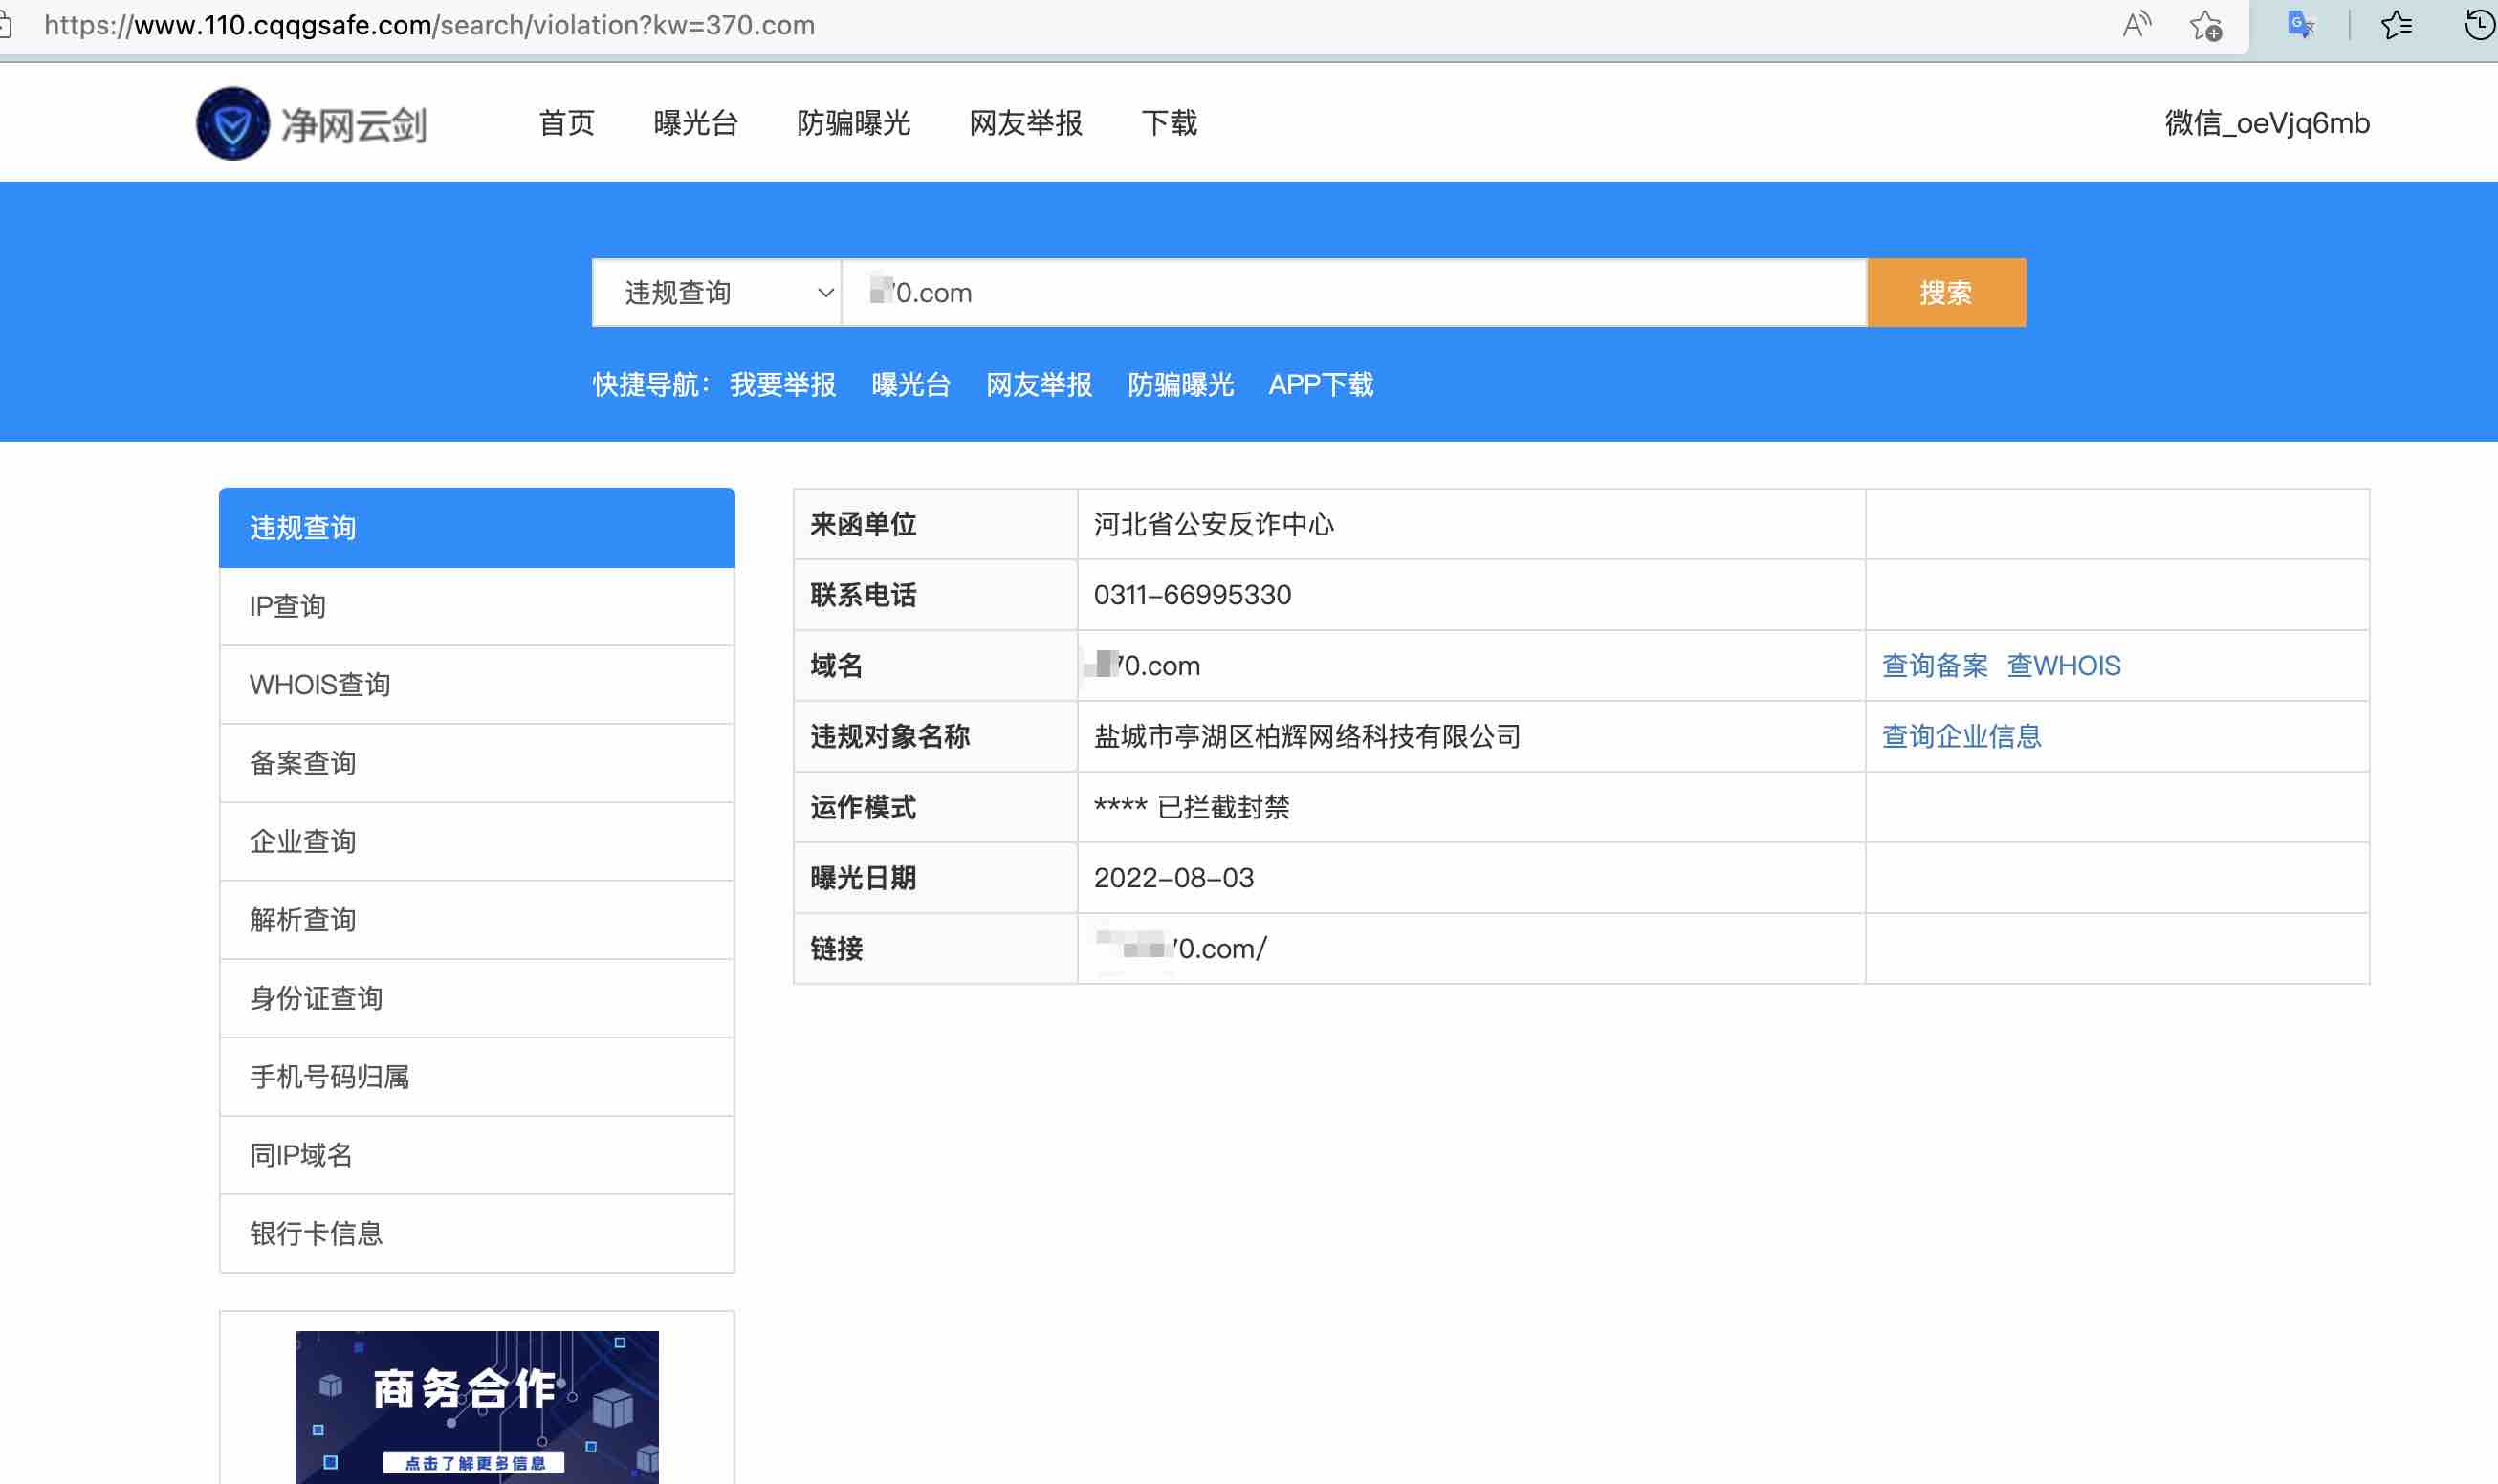
Task: Click the 微信_oeVjq6mb account label
Action: coord(2265,122)
